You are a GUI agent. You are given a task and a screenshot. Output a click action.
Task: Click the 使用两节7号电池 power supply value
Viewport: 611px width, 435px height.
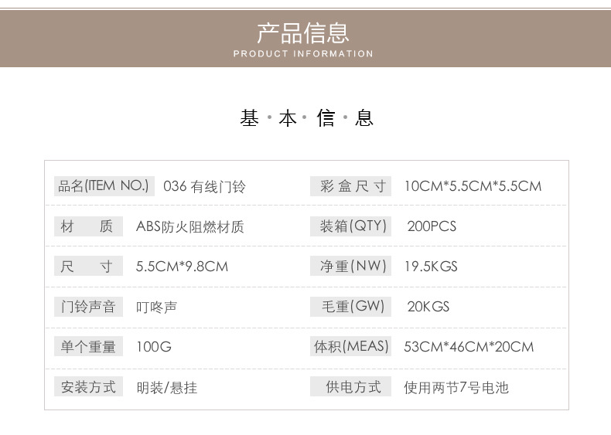point(456,387)
